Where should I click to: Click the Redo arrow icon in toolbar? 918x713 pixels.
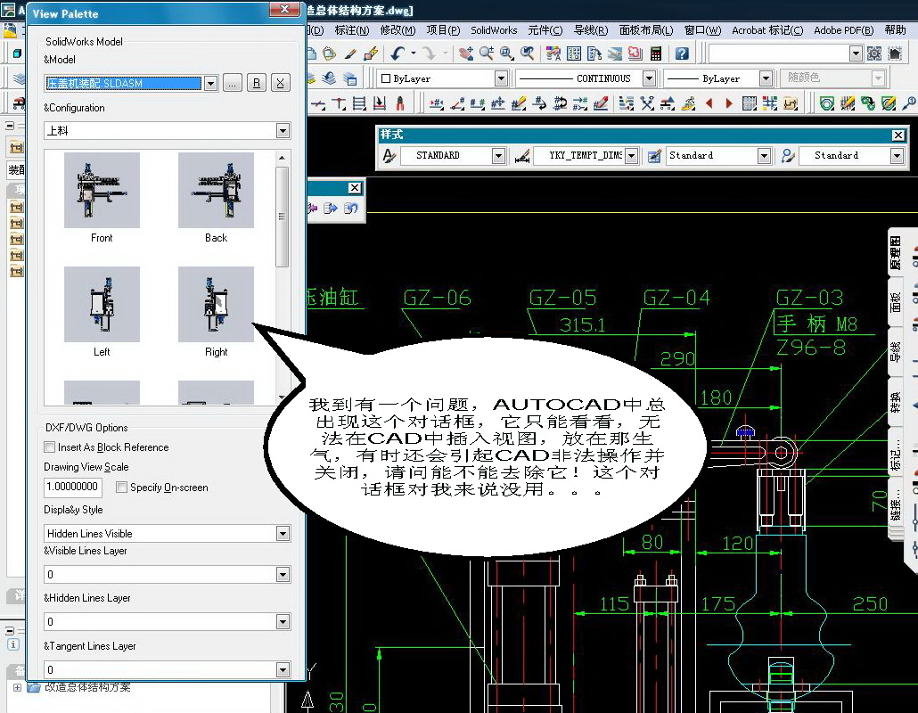point(429,53)
